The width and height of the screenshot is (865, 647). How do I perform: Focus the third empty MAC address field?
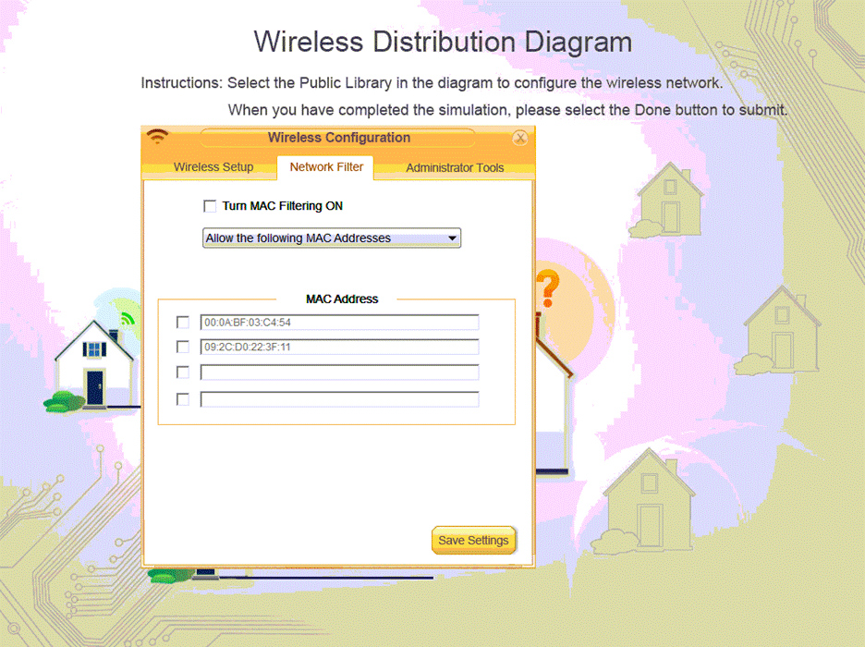pos(339,372)
